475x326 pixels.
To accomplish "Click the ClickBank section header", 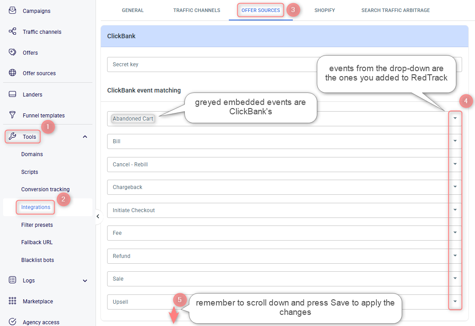I will (x=284, y=36).
